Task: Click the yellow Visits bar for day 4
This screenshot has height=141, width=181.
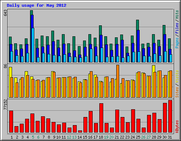Action: (26, 73)
